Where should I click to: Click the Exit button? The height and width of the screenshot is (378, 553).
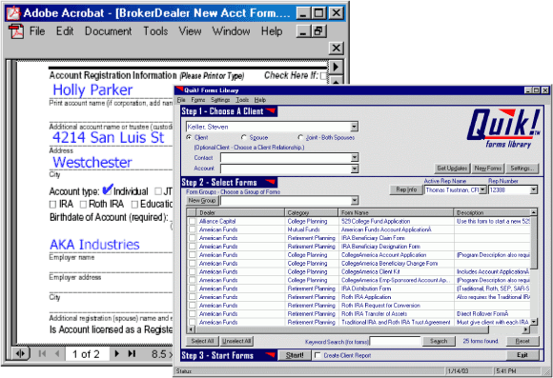coord(522,355)
